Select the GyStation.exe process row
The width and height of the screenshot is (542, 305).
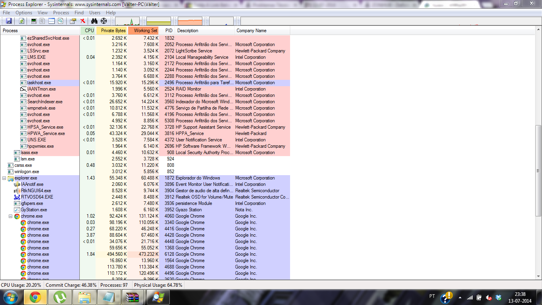[145, 210]
